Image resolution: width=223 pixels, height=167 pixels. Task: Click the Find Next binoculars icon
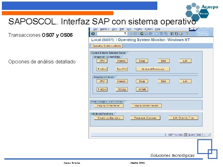[x=165, y=34]
